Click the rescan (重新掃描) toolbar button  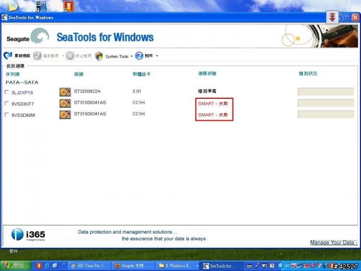coord(17,55)
